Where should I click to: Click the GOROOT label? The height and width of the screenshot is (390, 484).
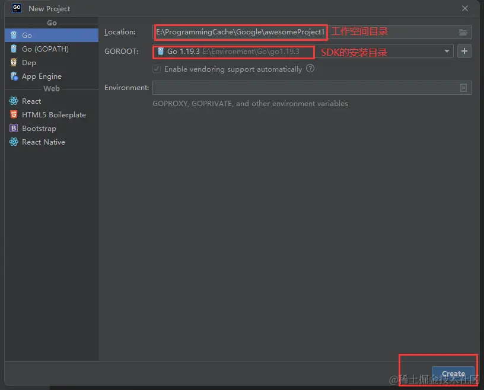pos(122,51)
